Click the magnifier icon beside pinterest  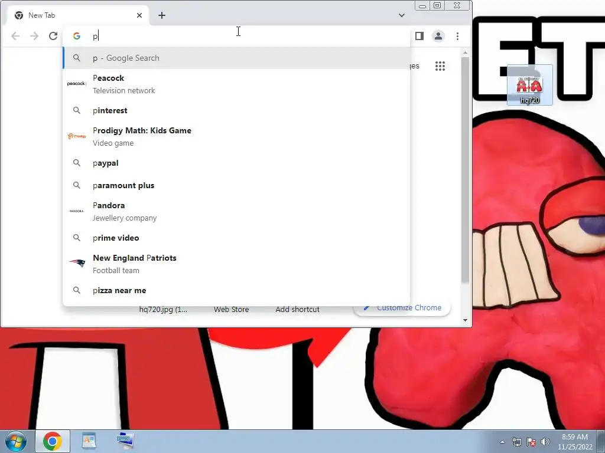click(77, 110)
